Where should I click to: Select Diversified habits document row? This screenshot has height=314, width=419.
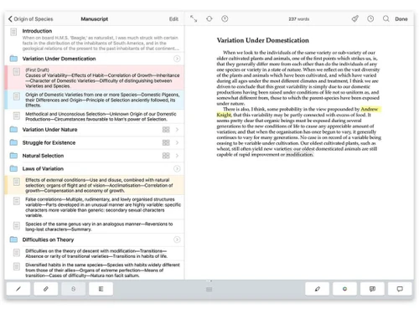pyautogui.click(x=95, y=270)
